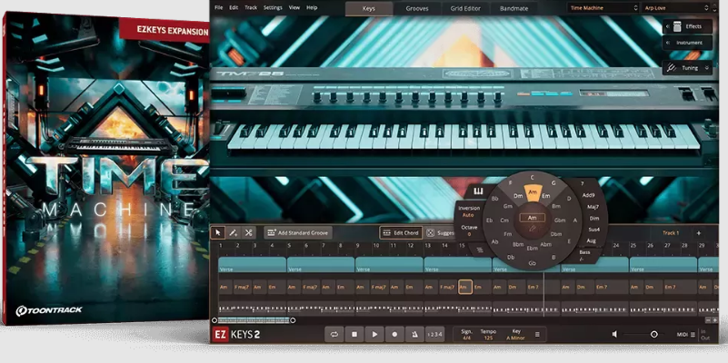The image size is (728, 363).
Task: Click the first Verse block at bar 1
Action: coord(252,265)
